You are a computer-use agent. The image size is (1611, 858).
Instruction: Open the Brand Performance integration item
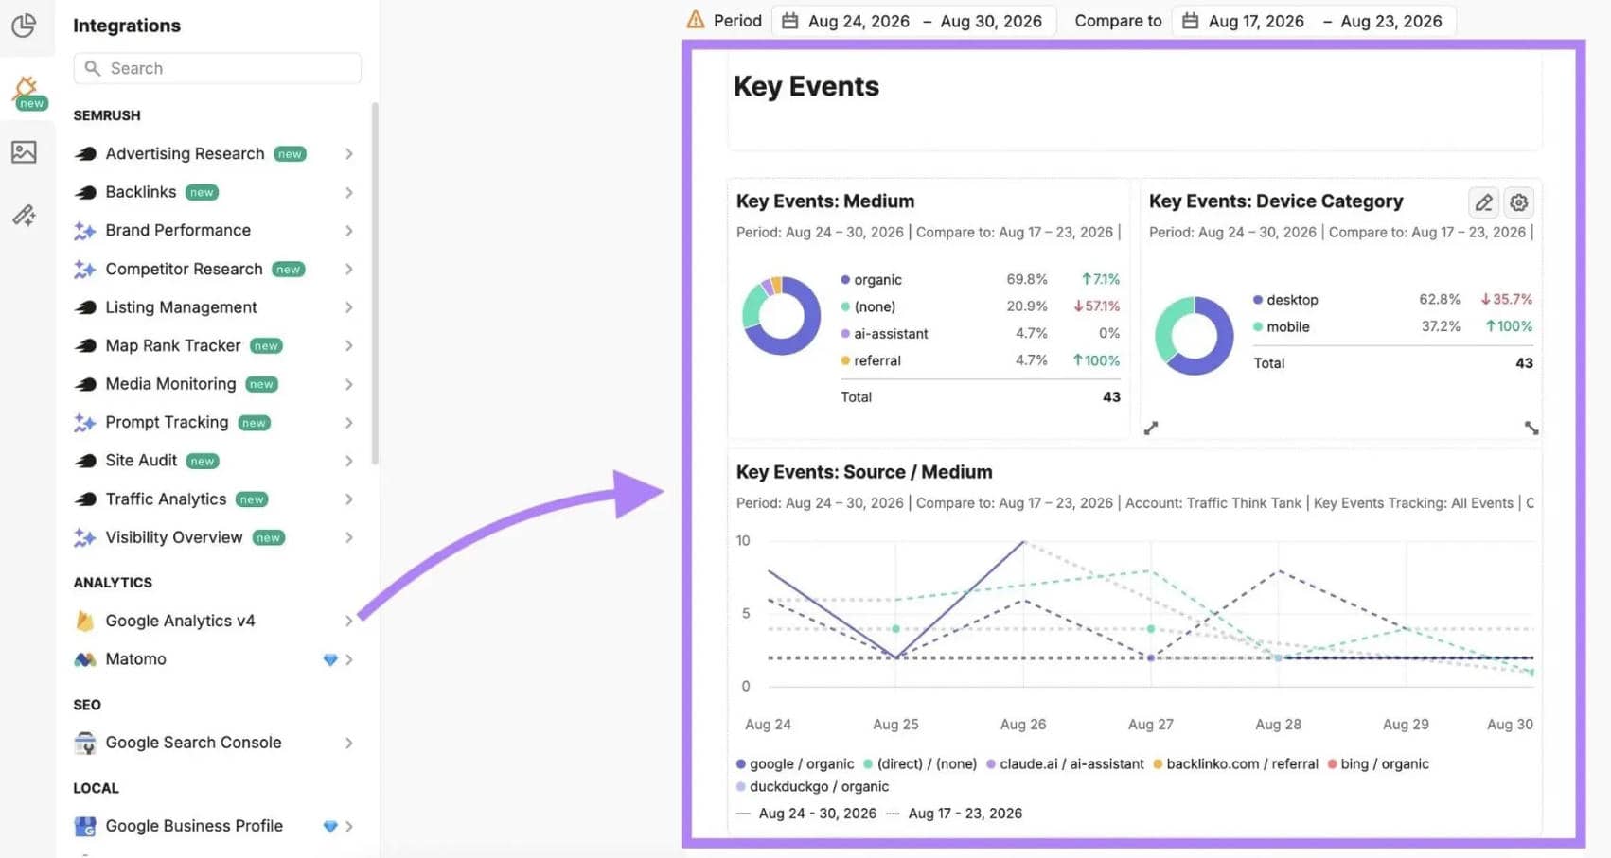216,231
